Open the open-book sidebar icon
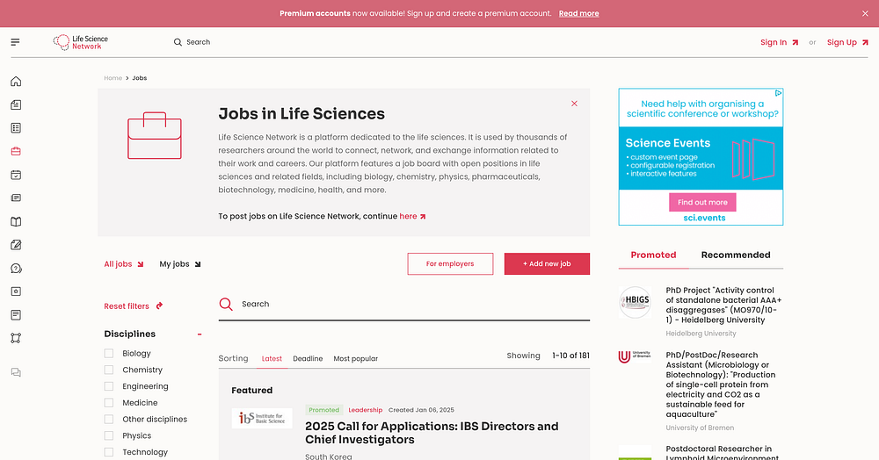 click(x=16, y=221)
